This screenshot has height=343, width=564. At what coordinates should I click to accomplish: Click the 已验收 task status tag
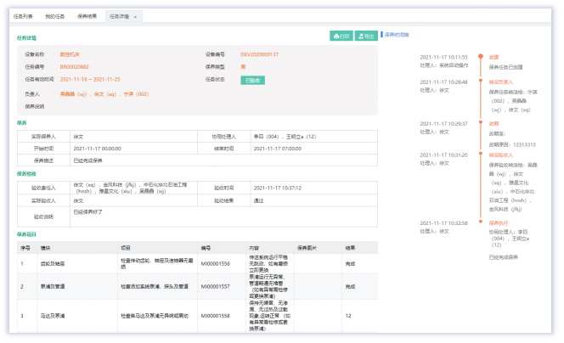tap(252, 80)
